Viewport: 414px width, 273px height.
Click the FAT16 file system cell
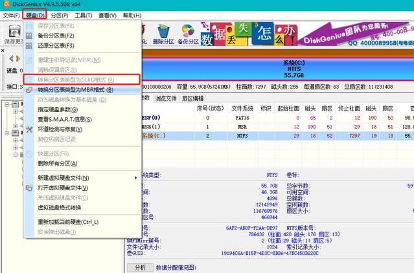pyautogui.click(x=242, y=118)
